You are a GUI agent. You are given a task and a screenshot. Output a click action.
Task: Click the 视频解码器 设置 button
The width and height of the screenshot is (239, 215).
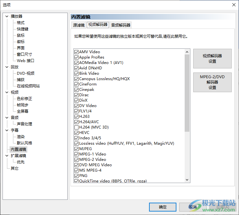212,59
